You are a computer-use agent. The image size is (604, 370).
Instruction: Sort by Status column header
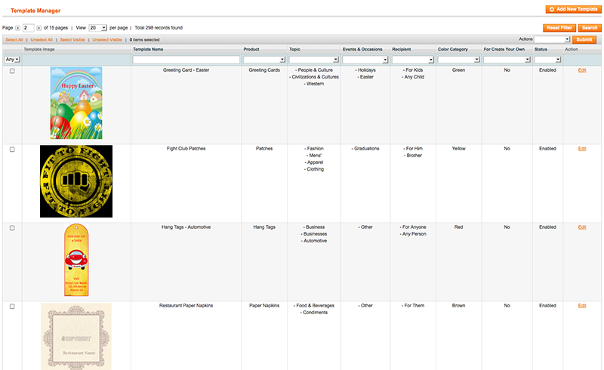click(541, 49)
